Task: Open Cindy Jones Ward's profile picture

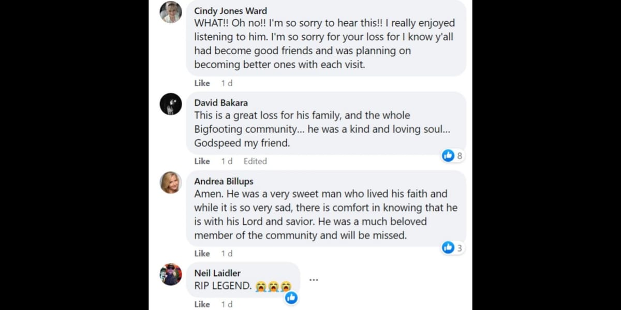Action: (x=171, y=12)
